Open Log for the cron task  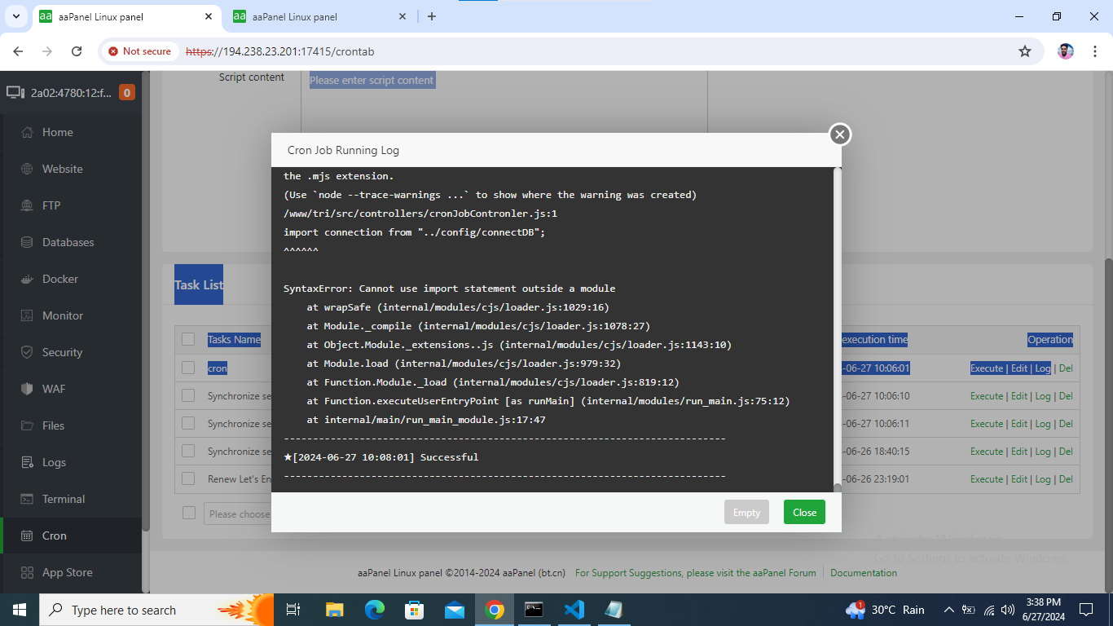pos(1043,368)
